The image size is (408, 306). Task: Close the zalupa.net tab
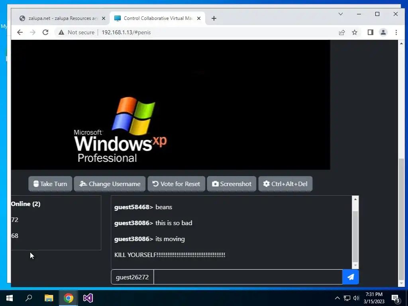click(x=104, y=18)
